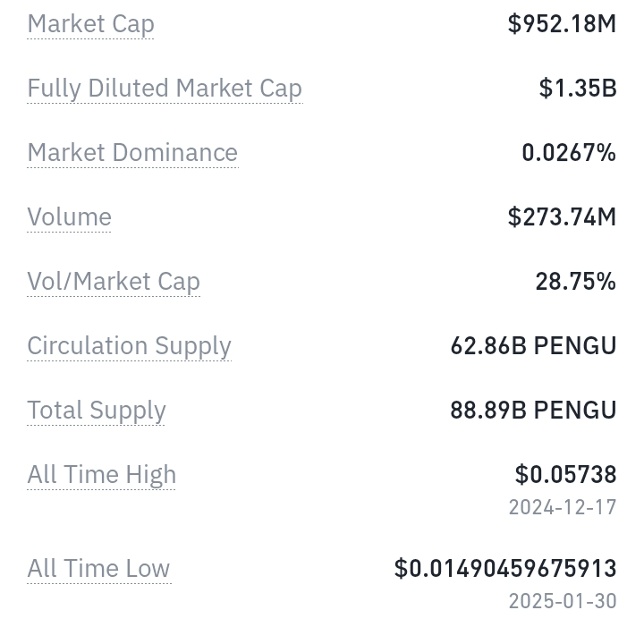
Task: Open the Market Cap label tooltip
Action: pos(90,24)
